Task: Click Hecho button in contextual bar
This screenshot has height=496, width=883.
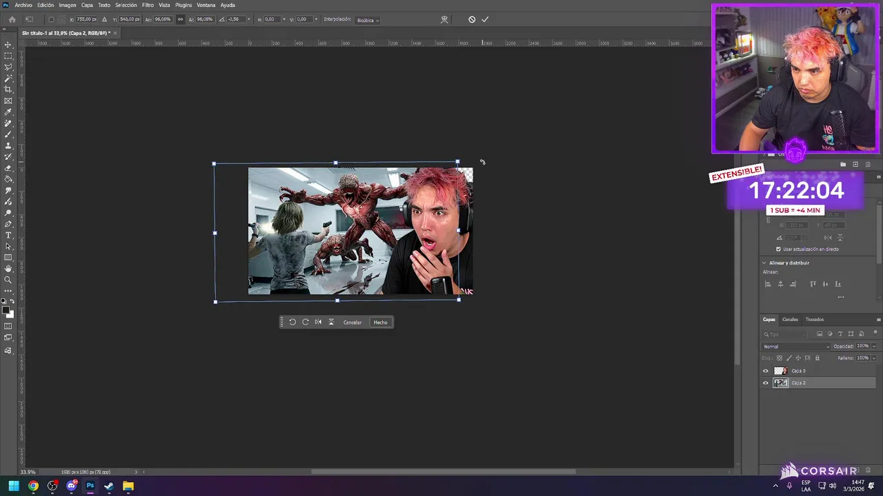Action: pos(381,322)
